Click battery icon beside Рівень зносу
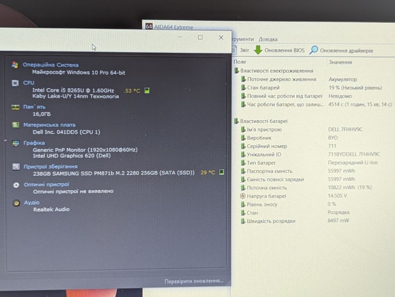 [x=243, y=204]
